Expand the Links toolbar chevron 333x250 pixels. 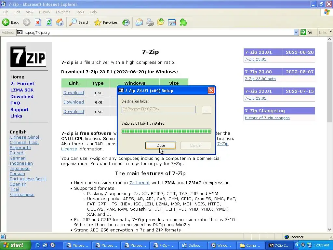click(331, 32)
